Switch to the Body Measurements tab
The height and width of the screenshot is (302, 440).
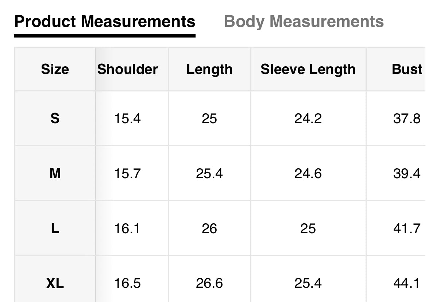click(x=304, y=22)
